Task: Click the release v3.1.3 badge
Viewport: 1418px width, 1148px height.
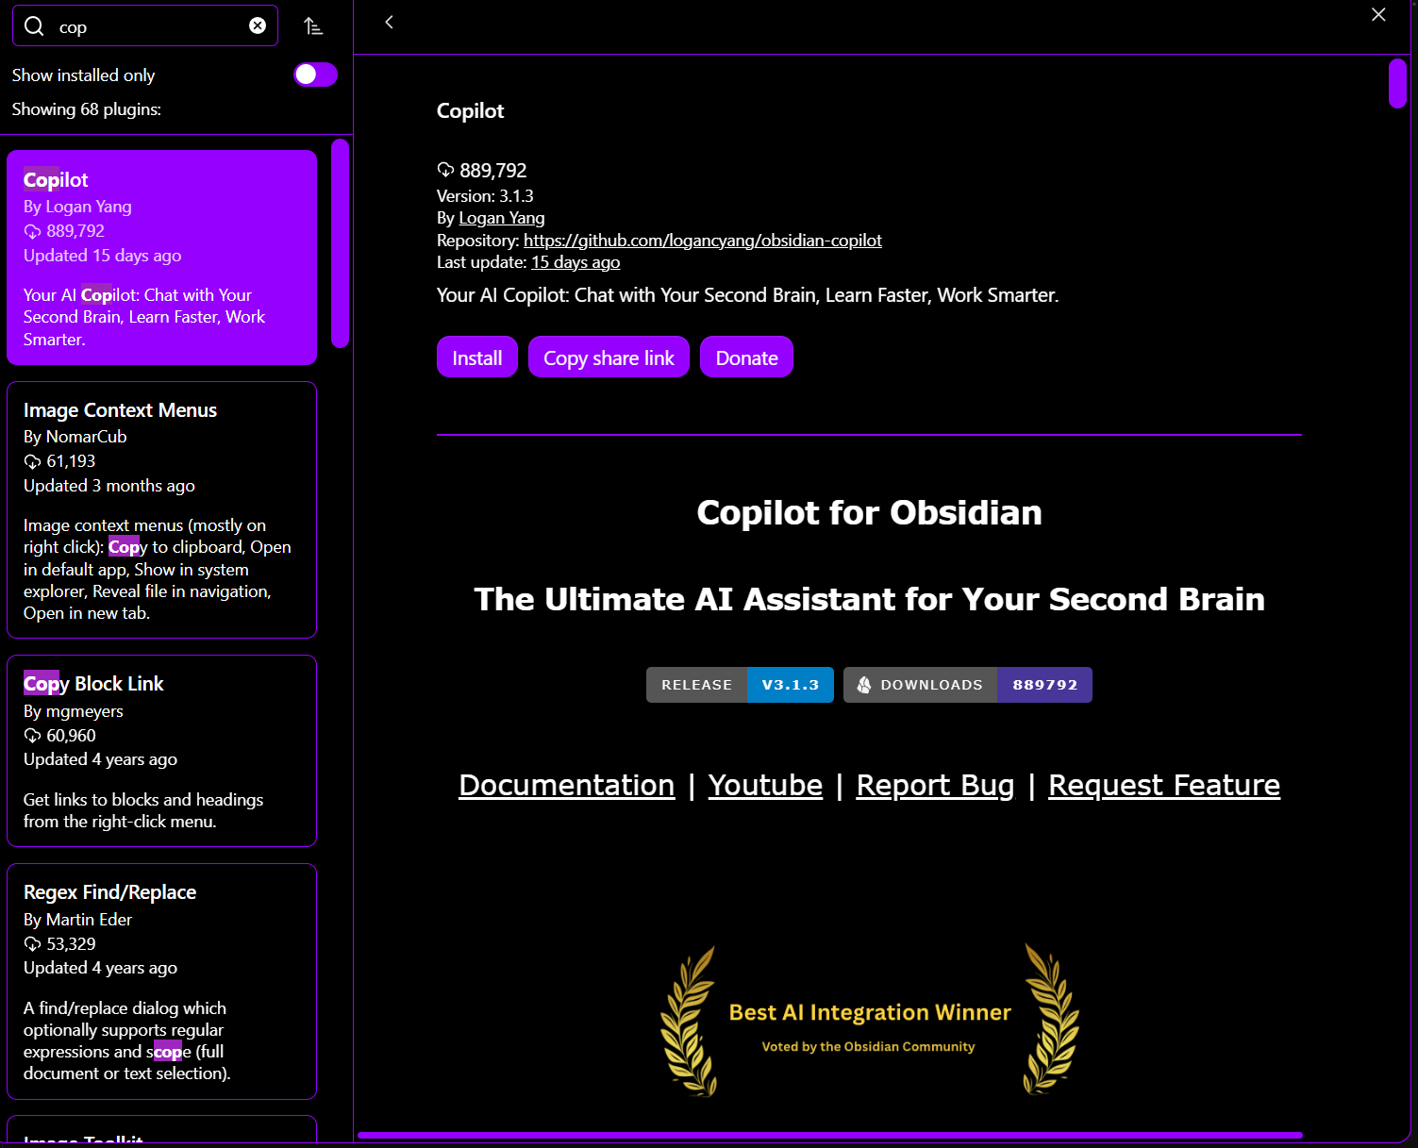Action: (x=739, y=685)
